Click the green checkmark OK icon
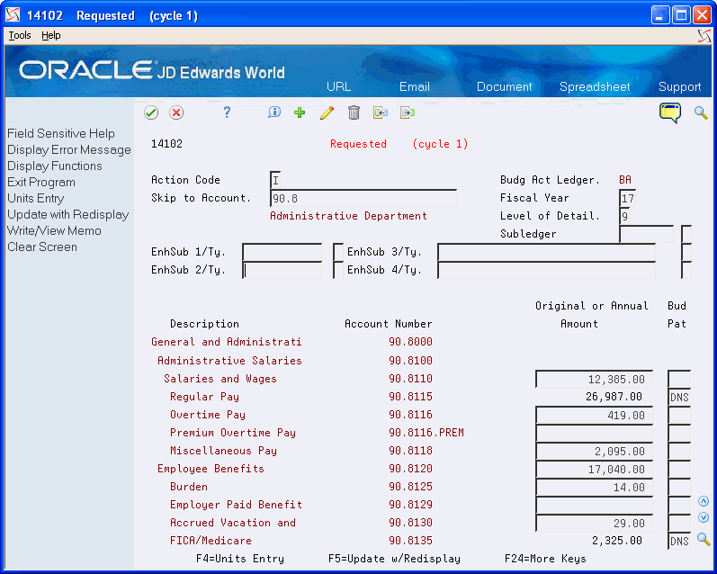 [151, 112]
